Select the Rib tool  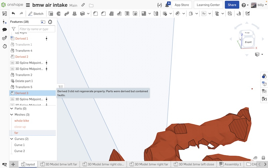(x=119, y=13)
